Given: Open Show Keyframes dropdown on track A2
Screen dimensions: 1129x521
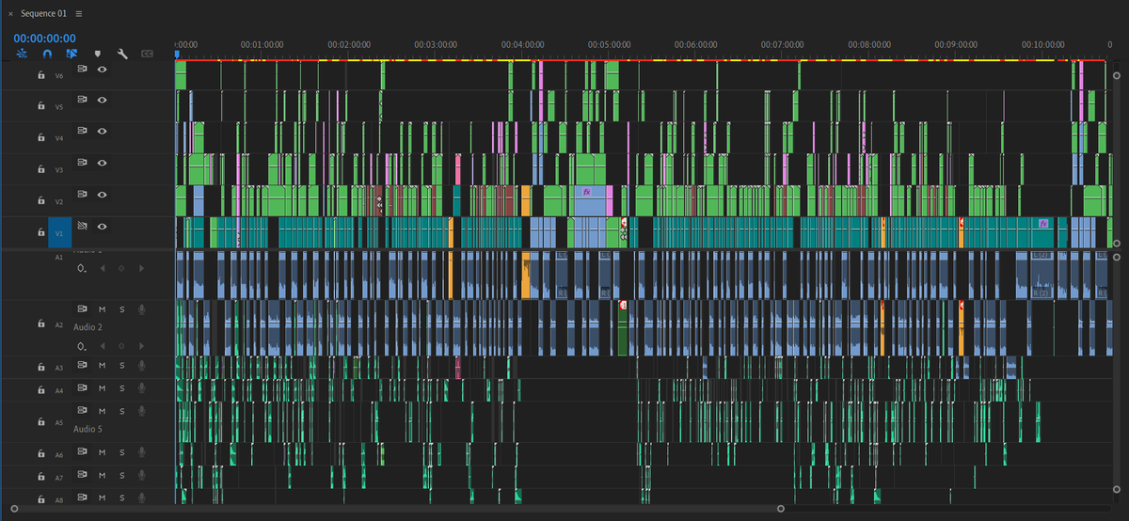Looking at the screenshot, I should pyautogui.click(x=83, y=345).
